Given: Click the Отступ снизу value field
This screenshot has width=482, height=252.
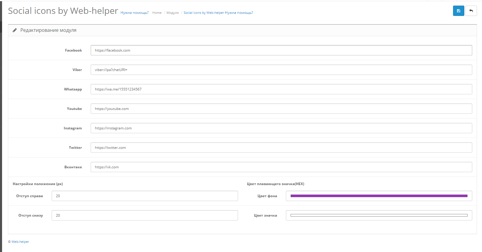Looking at the screenshot, I should pyautogui.click(x=145, y=215).
